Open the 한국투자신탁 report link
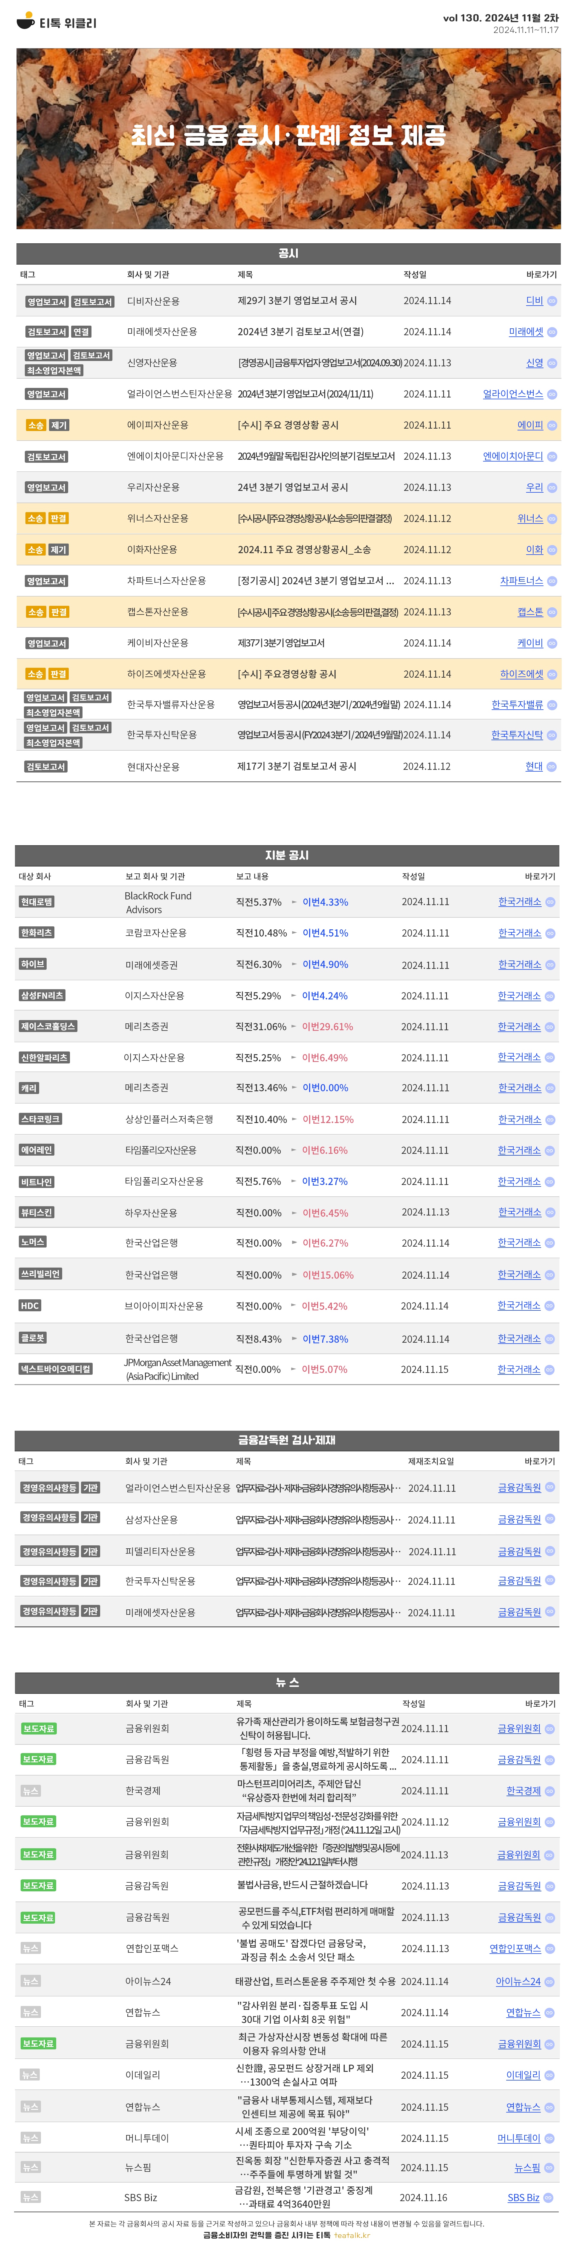The width and height of the screenshot is (574, 2258). 517,735
